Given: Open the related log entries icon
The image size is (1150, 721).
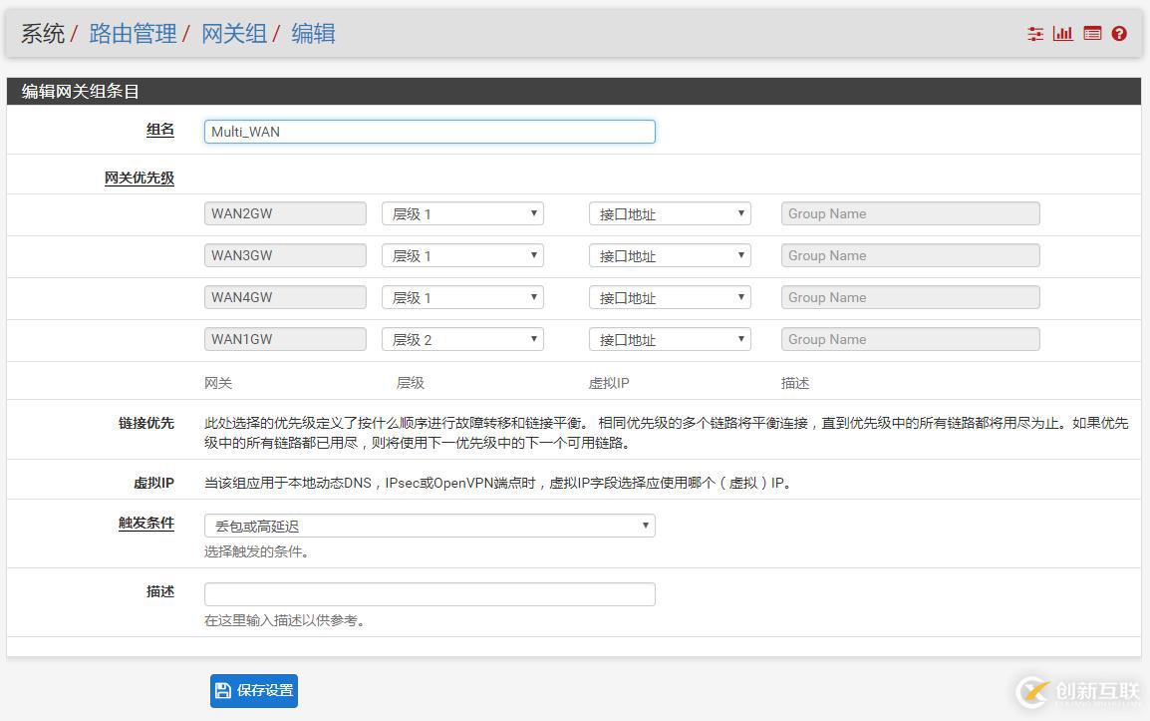Looking at the screenshot, I should (1091, 33).
